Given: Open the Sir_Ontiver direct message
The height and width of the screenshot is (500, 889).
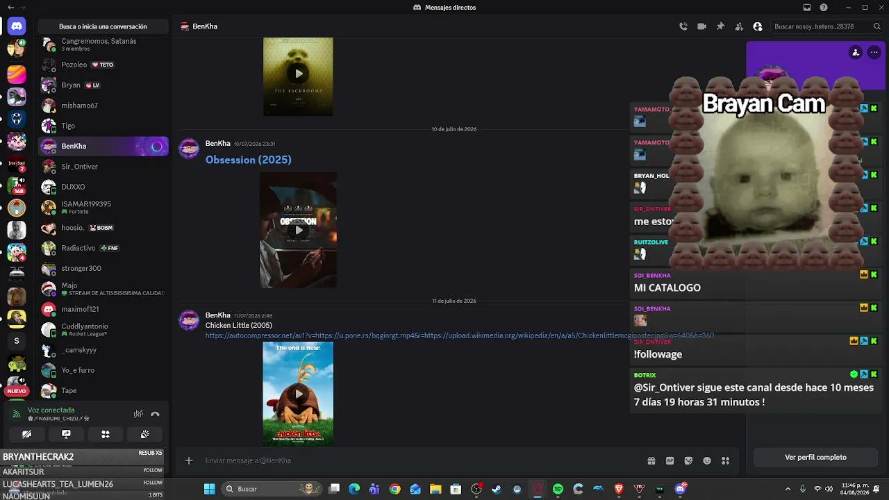Looking at the screenshot, I should 103,167.
